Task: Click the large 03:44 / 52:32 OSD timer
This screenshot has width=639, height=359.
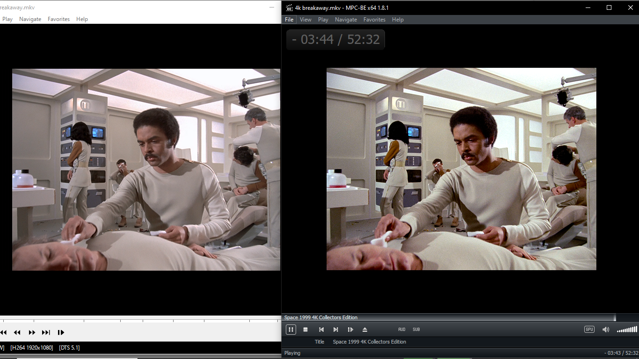Action: pyautogui.click(x=335, y=40)
